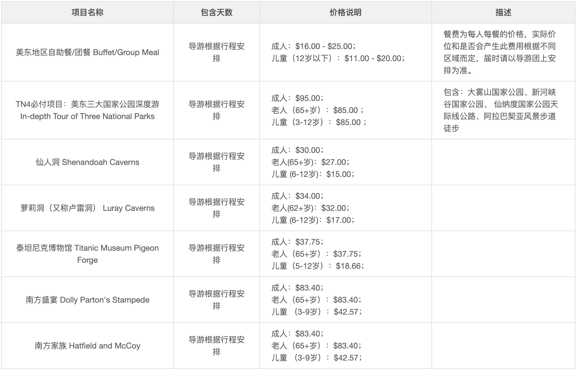This screenshot has width=576, height=370.
Task: Click National Parks senior price $85.00 line
Action: tap(318, 110)
